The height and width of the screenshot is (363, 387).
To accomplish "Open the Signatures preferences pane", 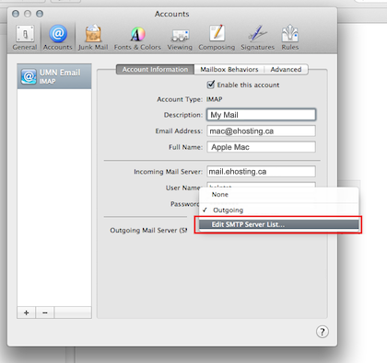I will click(x=257, y=38).
